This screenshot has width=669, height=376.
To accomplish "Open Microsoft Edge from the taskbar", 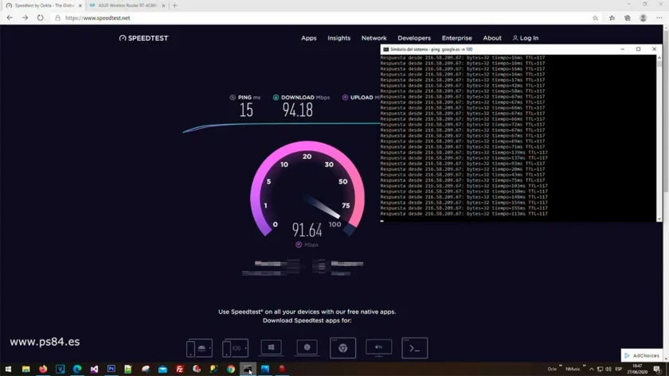I will click(77, 369).
